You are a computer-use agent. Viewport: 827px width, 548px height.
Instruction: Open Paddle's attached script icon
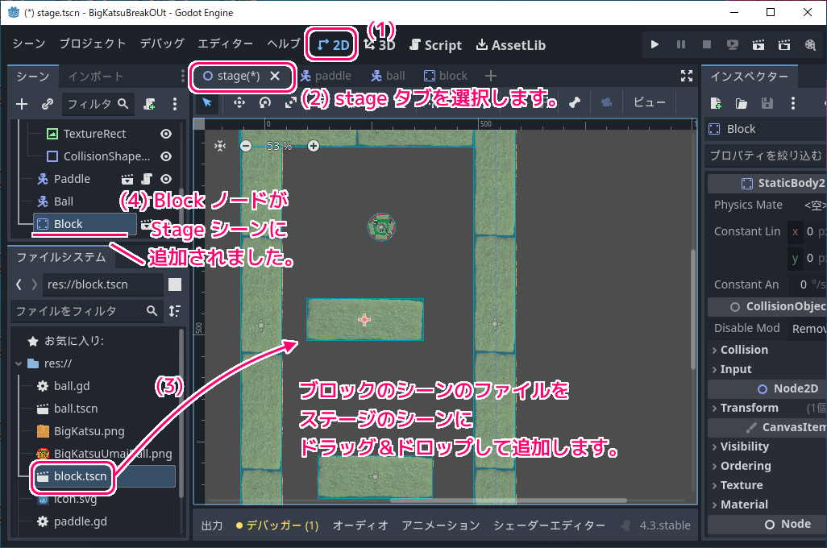(x=147, y=180)
